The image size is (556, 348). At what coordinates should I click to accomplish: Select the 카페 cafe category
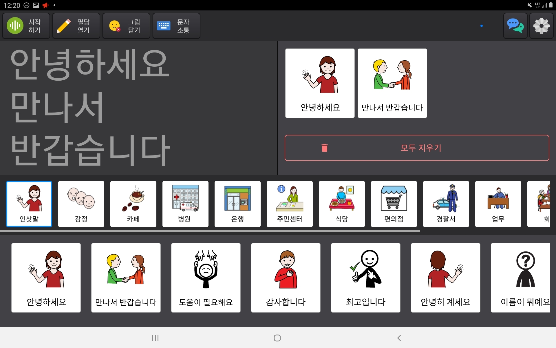click(133, 204)
